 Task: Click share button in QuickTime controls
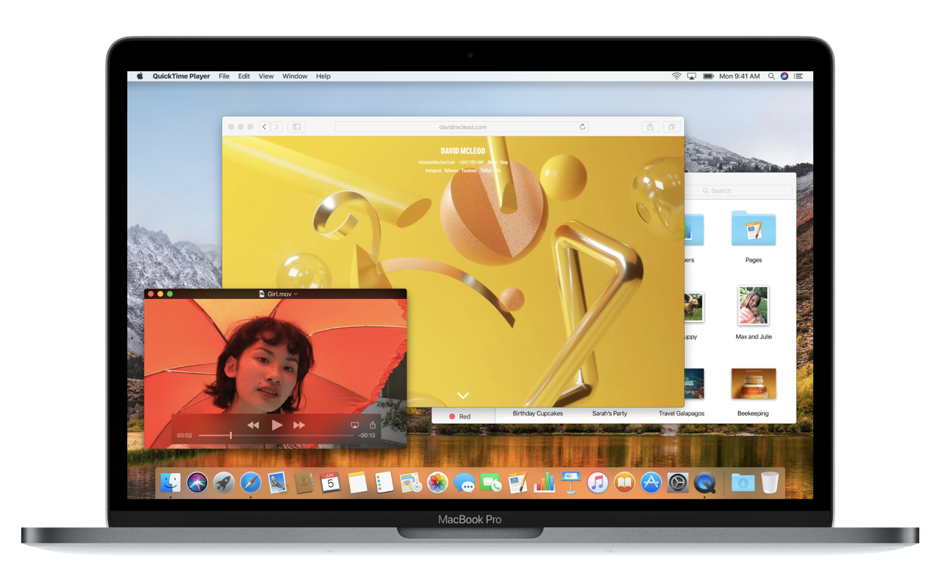[372, 424]
